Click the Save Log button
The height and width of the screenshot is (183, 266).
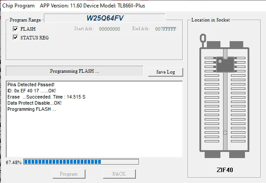pyautogui.click(x=165, y=72)
